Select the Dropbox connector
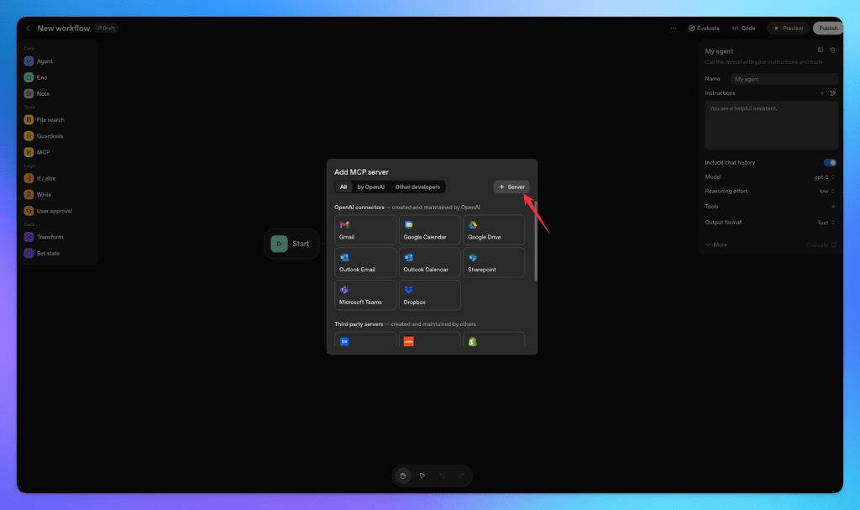Screen dimensions: 860x510 click(429, 294)
